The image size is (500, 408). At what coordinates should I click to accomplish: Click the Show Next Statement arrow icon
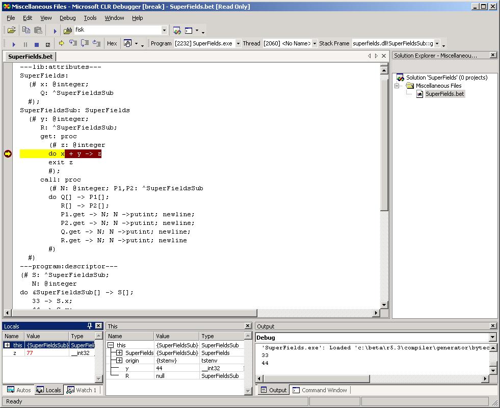(x=62, y=44)
